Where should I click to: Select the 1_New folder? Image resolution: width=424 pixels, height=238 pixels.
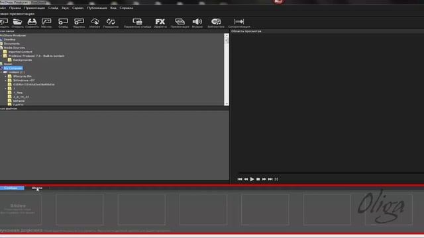tap(18, 93)
